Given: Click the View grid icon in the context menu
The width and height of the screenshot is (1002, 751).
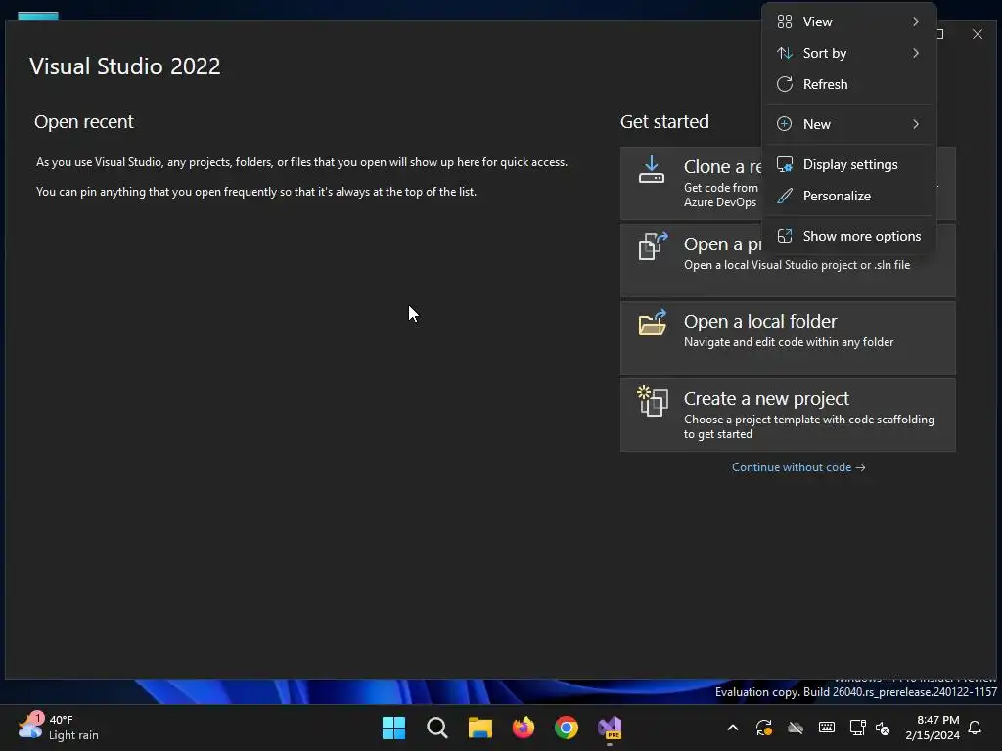Looking at the screenshot, I should (x=785, y=22).
